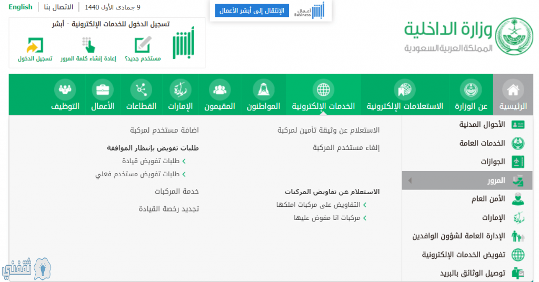539x282 pixels.
Task: Open the الاستعلامات الإلكترونية menu
Action: [x=405, y=95]
